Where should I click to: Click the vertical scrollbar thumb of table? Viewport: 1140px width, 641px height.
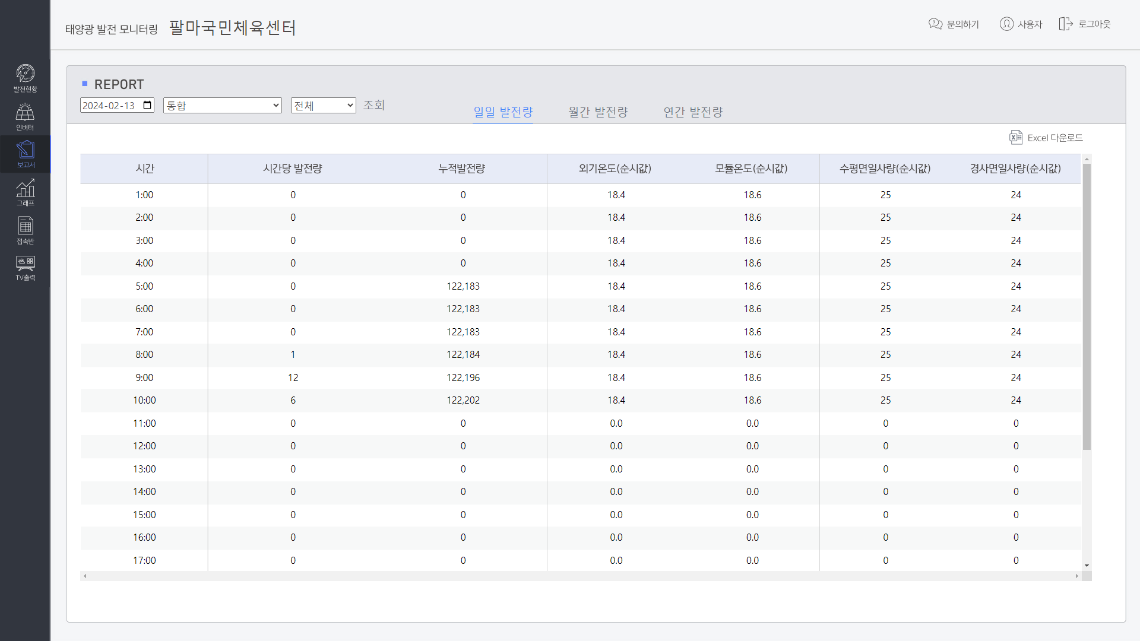pyautogui.click(x=1087, y=306)
